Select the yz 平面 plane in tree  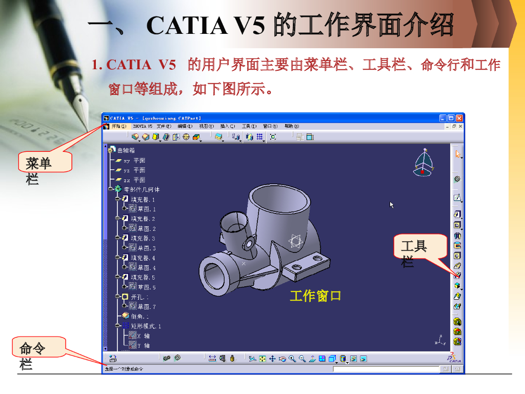click(130, 170)
